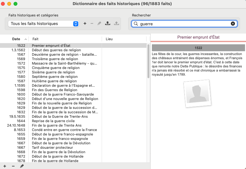Click the magnifying glass search icon
Image resolution: width=246 pixels, height=169 pixels.
point(136,24)
